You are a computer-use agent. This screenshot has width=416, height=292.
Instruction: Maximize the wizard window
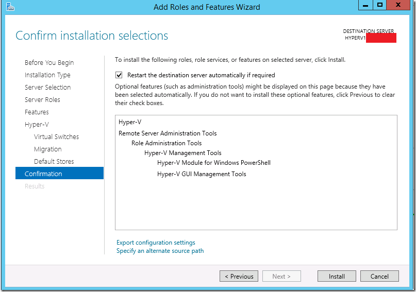point(379,5)
